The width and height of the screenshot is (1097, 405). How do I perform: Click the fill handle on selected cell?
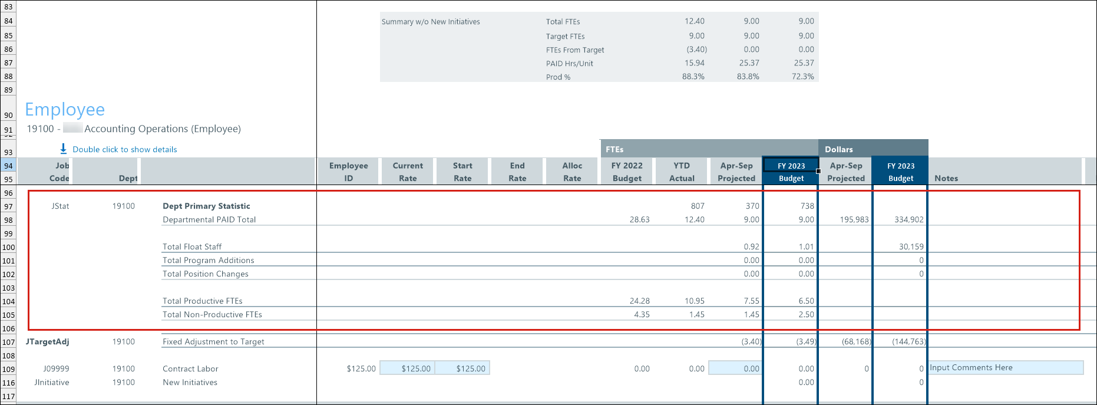tap(818, 171)
